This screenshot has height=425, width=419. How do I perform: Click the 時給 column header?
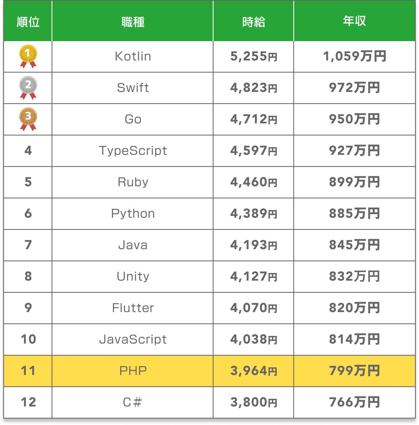click(253, 22)
